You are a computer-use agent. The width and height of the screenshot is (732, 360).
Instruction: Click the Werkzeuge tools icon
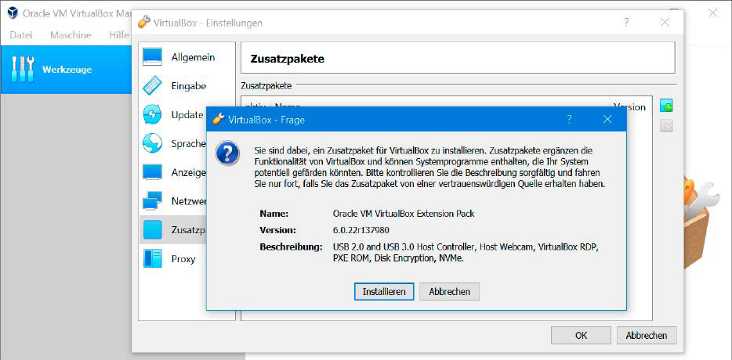click(x=23, y=70)
